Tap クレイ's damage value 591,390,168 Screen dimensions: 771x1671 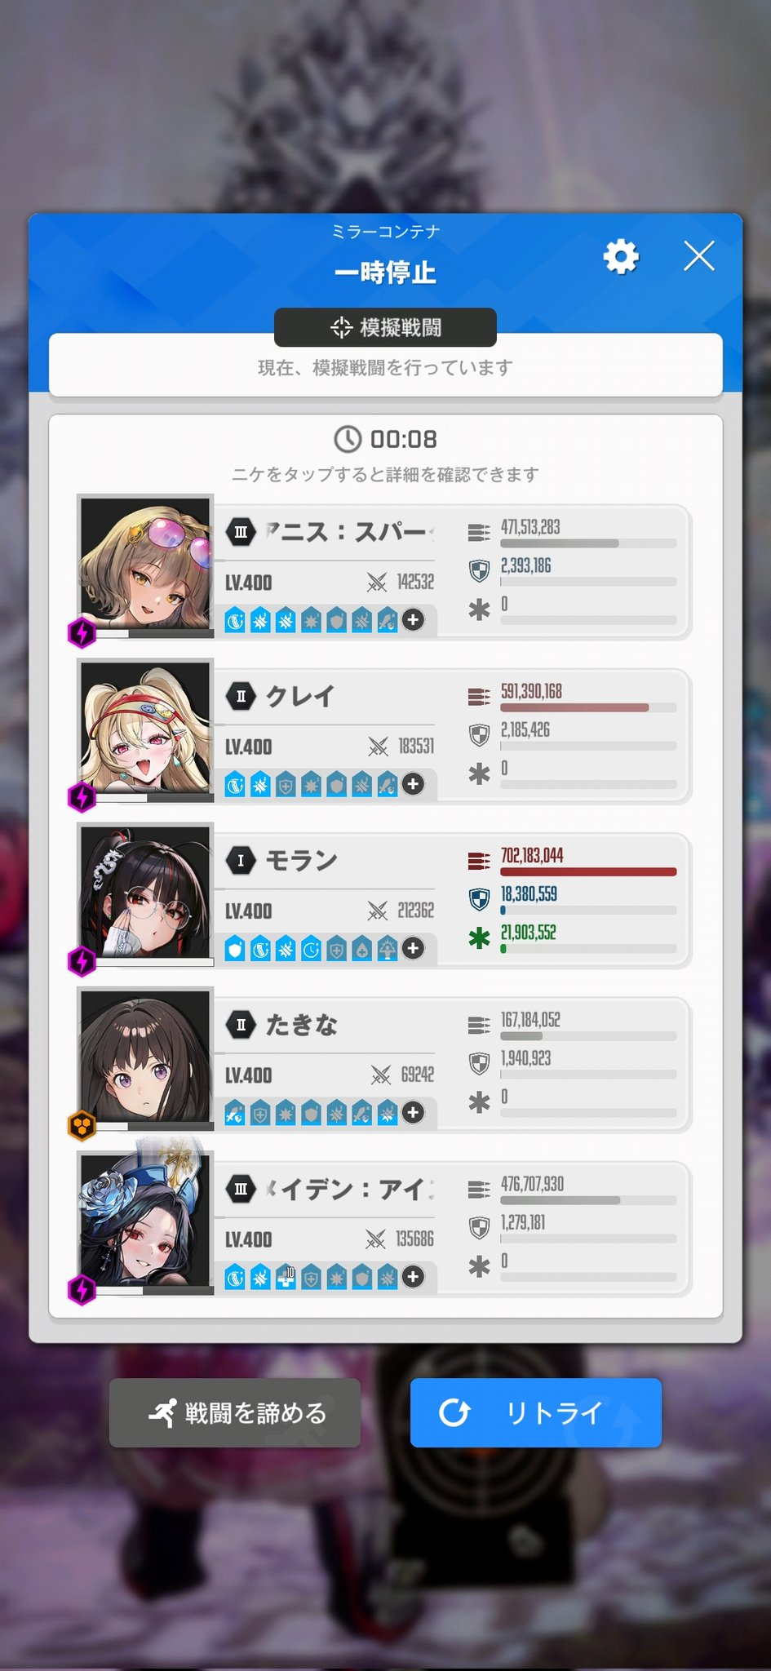[x=531, y=692]
